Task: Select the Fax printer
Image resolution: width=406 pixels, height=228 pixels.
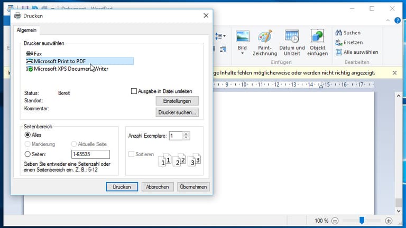Action: [x=34, y=54]
